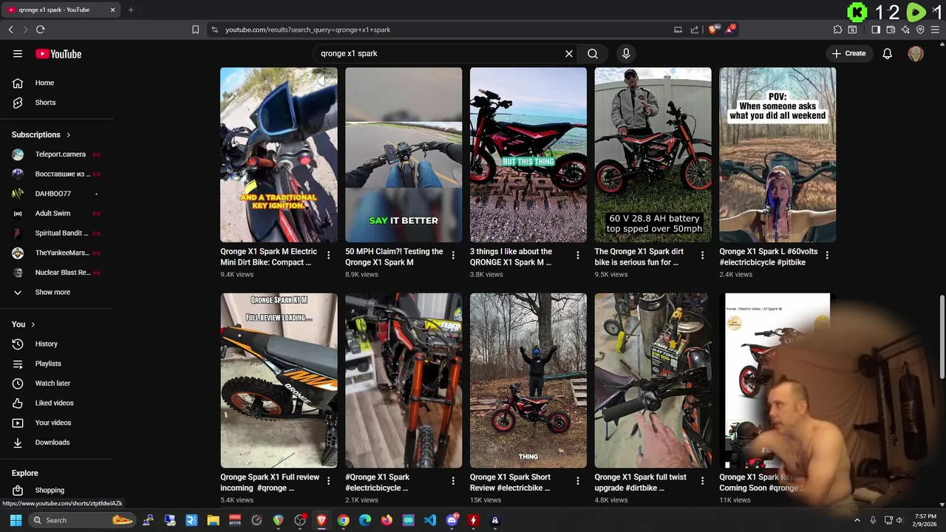
Task: Open a new browser tab with plus
Action: coord(131,10)
